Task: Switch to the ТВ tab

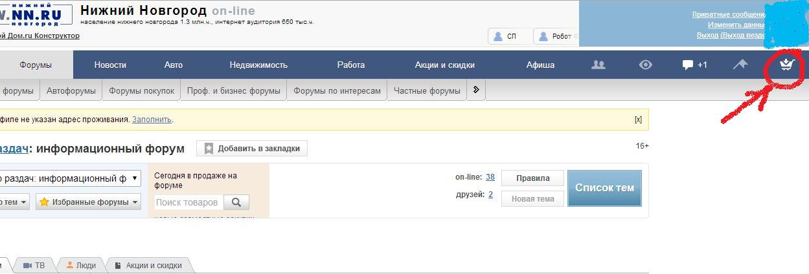Action: (34, 266)
